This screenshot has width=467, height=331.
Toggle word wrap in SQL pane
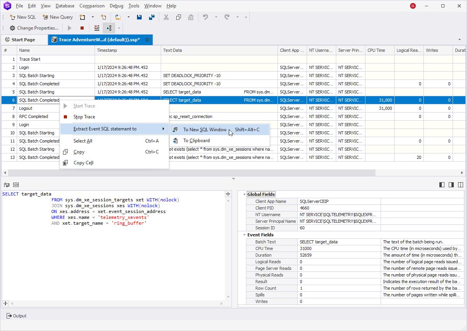(x=6, y=185)
